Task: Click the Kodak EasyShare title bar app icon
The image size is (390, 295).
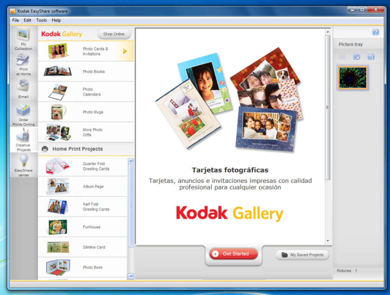Action: (x=13, y=11)
